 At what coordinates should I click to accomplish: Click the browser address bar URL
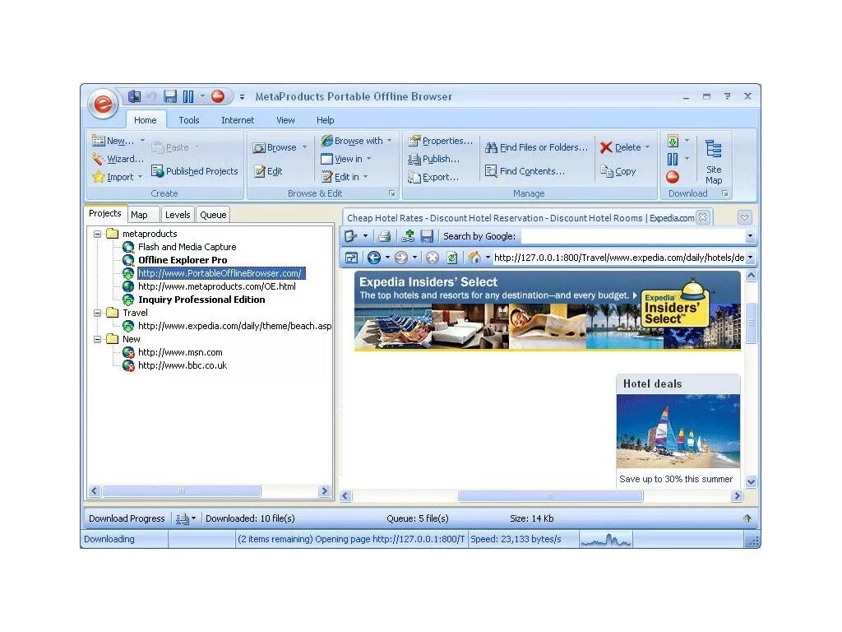pyautogui.click(x=619, y=258)
